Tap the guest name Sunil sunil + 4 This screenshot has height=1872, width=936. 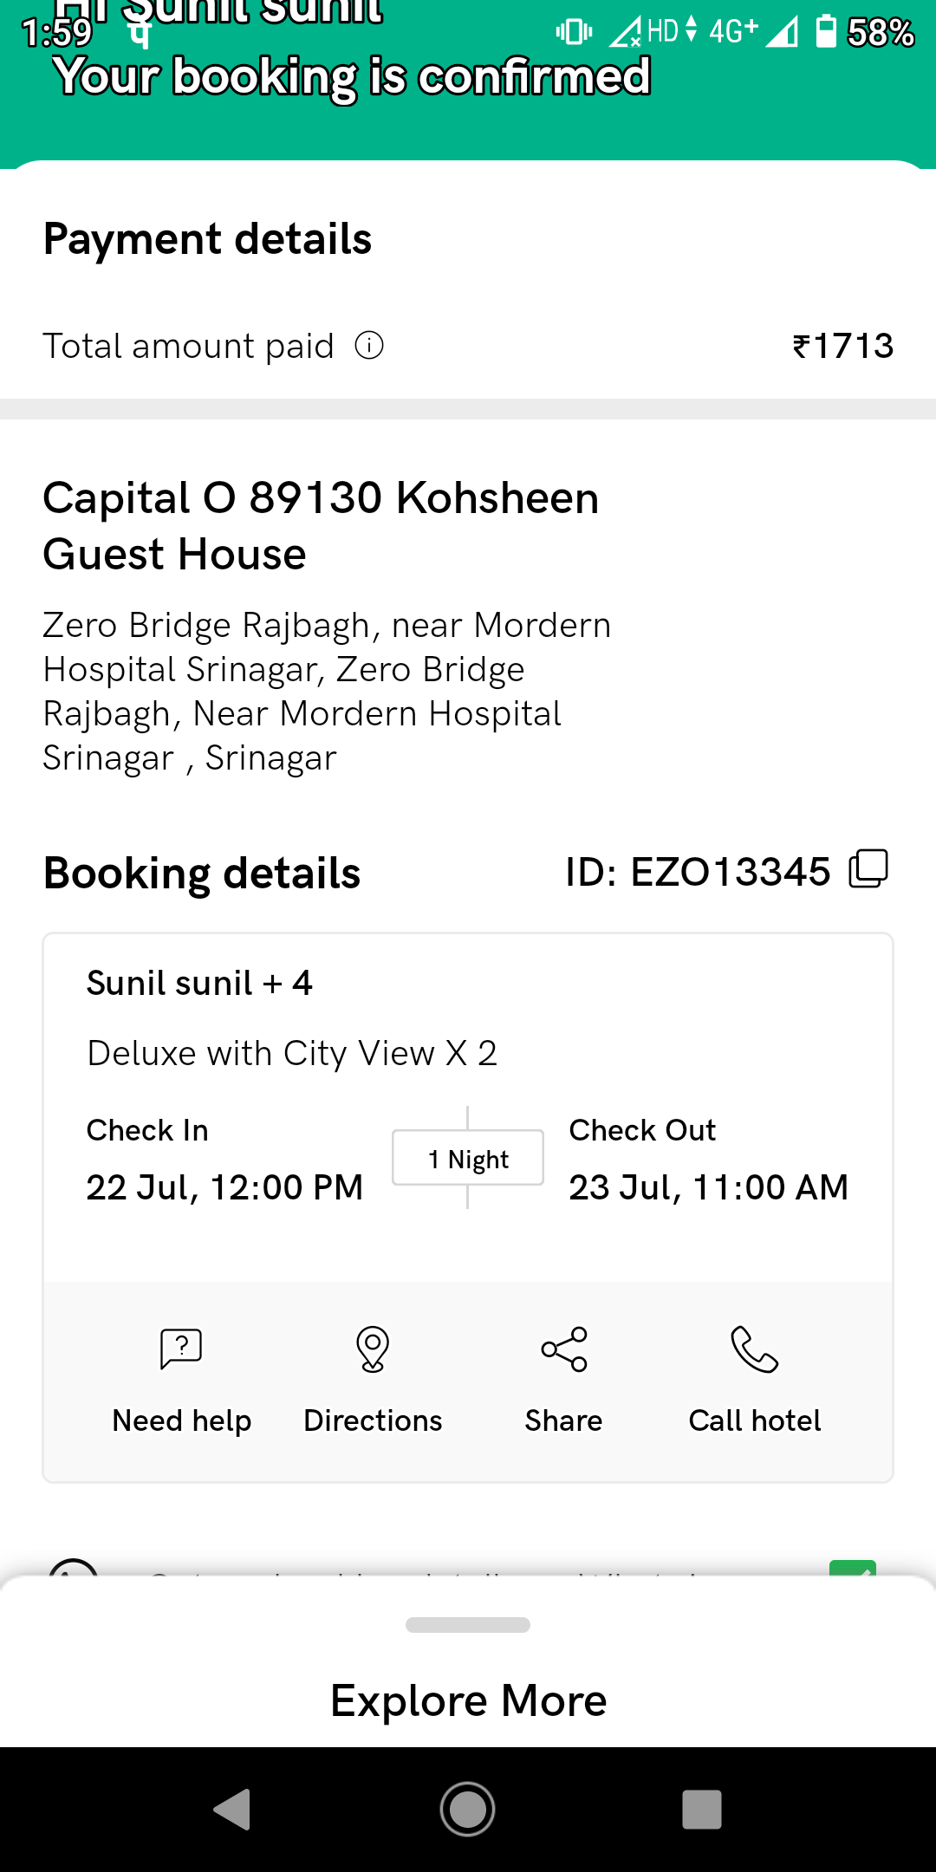(199, 984)
